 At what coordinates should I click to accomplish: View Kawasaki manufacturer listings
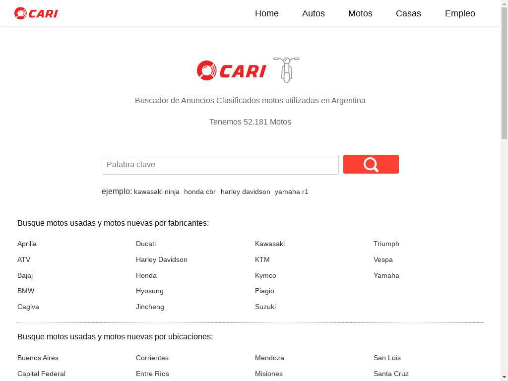click(x=270, y=244)
